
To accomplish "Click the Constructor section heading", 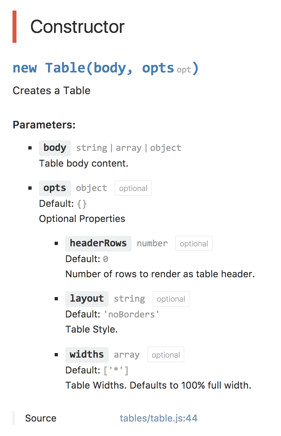I will pyautogui.click(x=77, y=27).
